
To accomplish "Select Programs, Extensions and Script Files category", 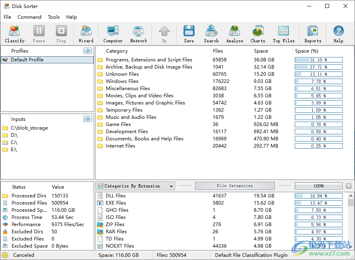I will tap(149, 60).
